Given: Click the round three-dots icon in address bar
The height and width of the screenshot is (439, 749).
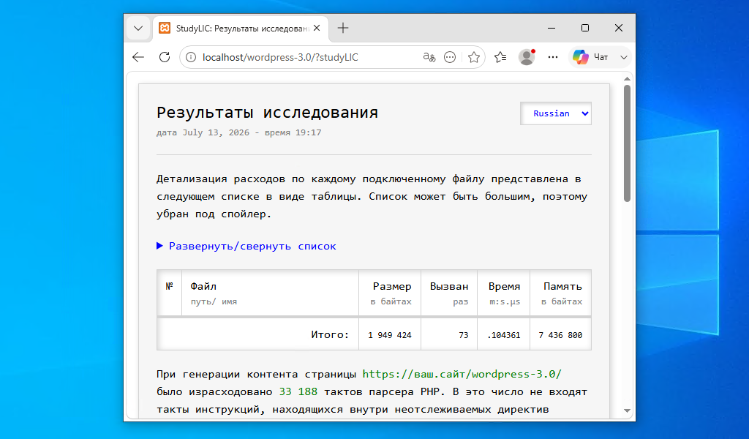Looking at the screenshot, I should (x=450, y=57).
